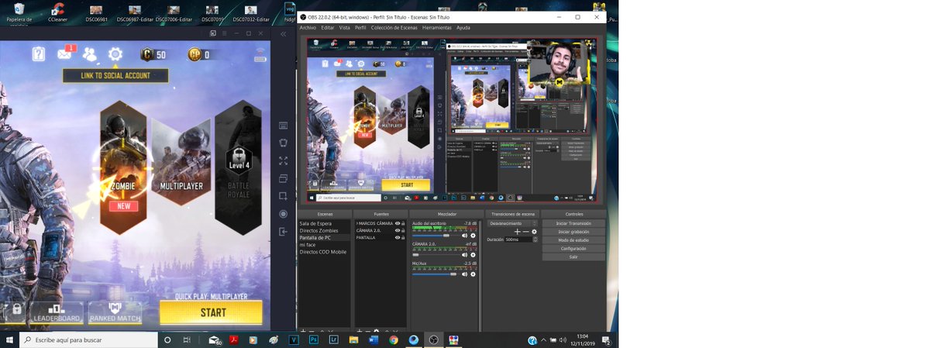Open Mic/Aux mixer settings gear

pos(473,274)
